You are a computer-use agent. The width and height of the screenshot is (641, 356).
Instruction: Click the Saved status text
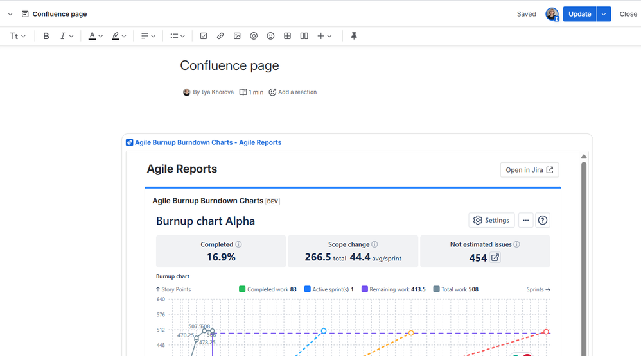(x=526, y=14)
